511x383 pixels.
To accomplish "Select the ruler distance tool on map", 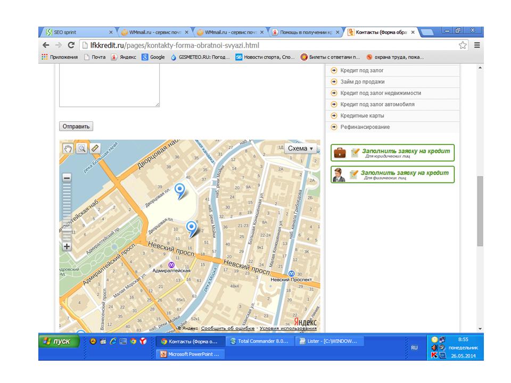I will 95,148.
